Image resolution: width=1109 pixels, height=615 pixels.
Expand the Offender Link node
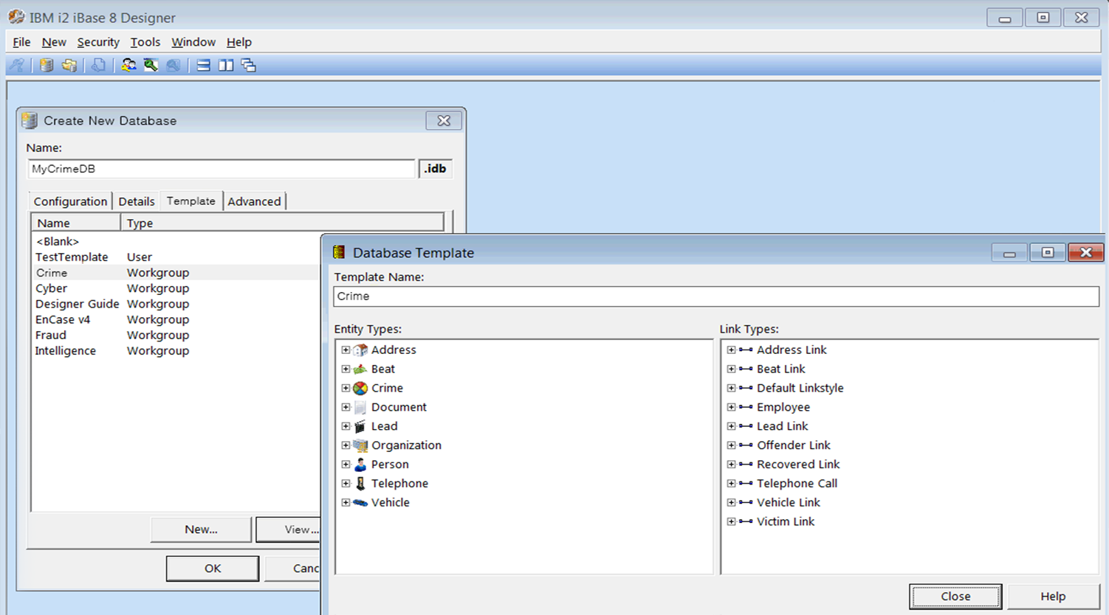tap(731, 445)
